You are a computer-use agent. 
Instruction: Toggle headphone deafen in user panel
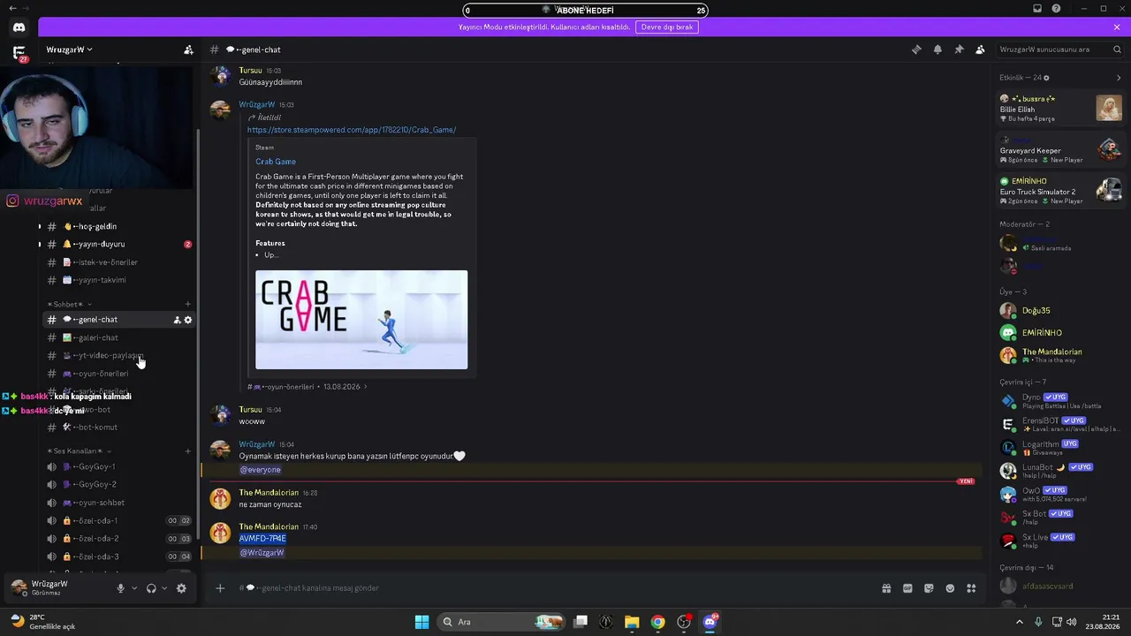click(x=151, y=588)
